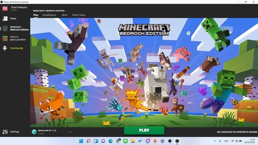Open the Skins tab

pos(64,15)
